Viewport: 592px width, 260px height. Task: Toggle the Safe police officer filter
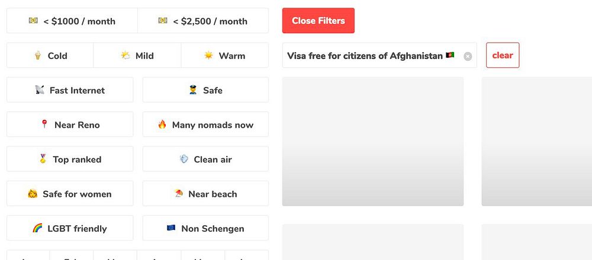pos(205,90)
